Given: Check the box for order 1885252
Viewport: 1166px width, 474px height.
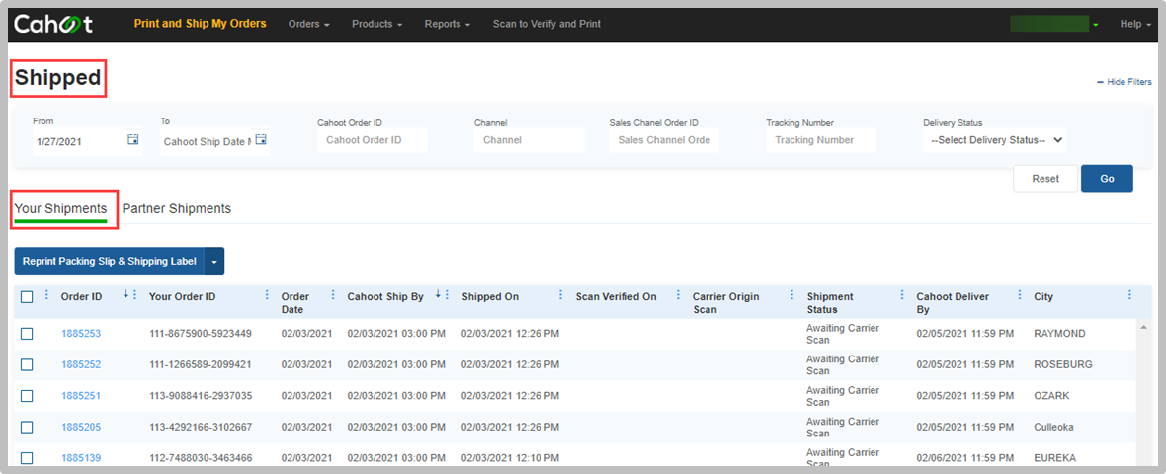Looking at the screenshot, I should (x=27, y=364).
